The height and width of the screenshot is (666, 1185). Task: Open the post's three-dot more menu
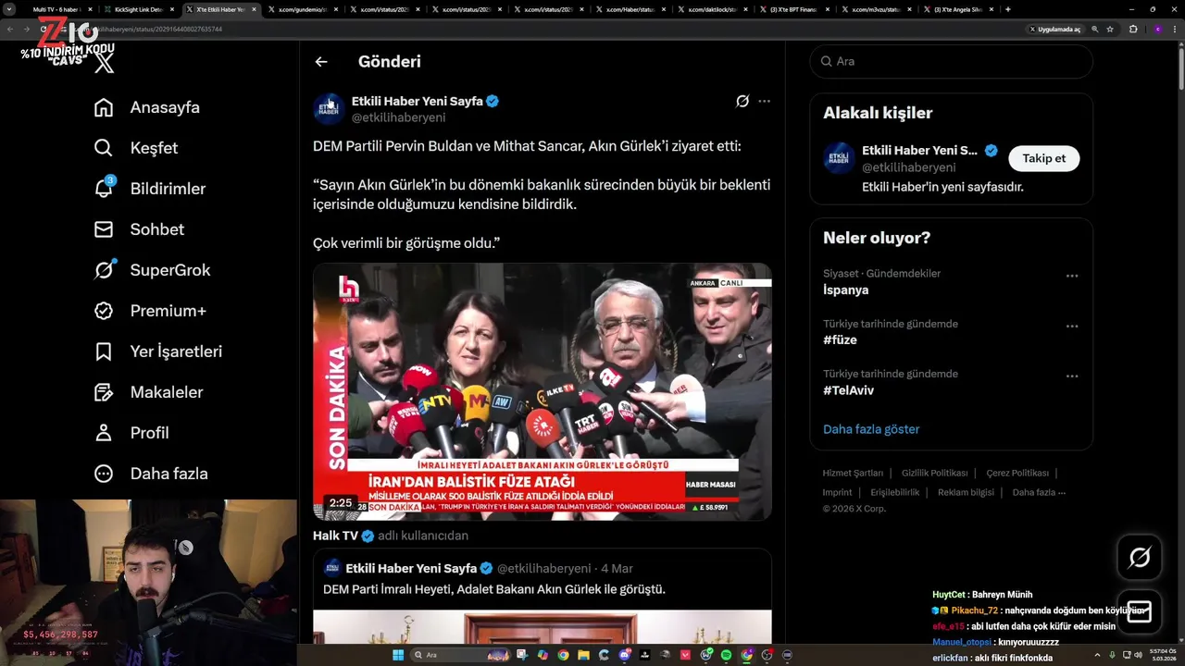pos(764,101)
